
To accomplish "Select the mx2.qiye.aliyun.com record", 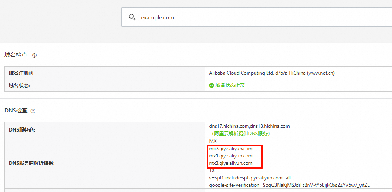I will point(231,149).
